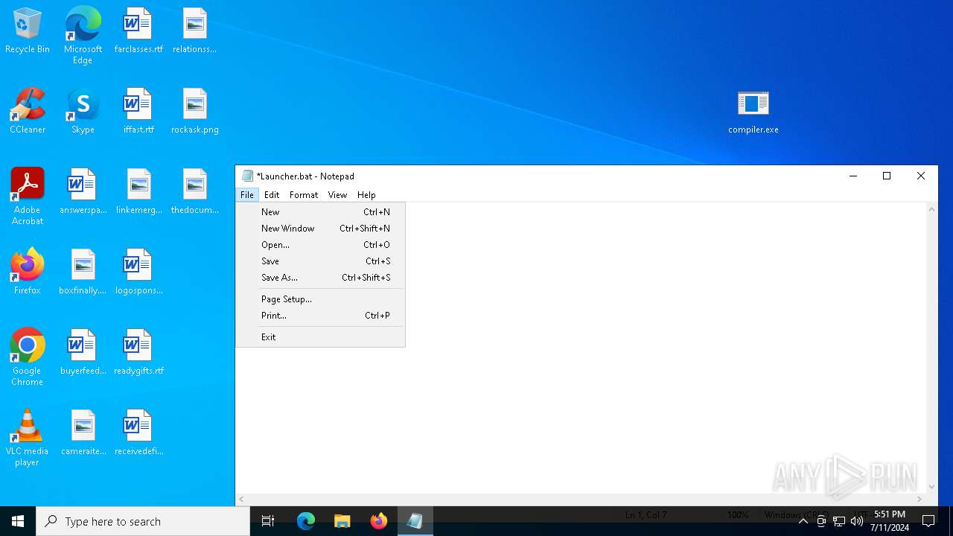This screenshot has height=536, width=953.
Task: Select the rockask.png image icon
Action: click(x=194, y=112)
